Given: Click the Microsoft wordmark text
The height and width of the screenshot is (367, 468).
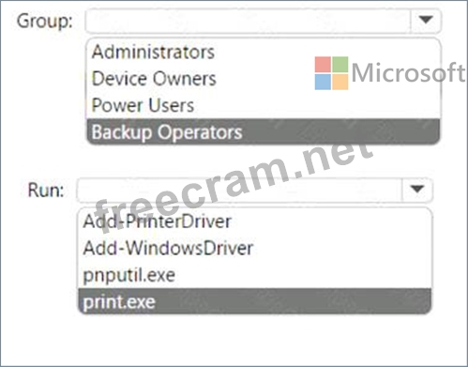Looking at the screenshot, I should [x=409, y=72].
